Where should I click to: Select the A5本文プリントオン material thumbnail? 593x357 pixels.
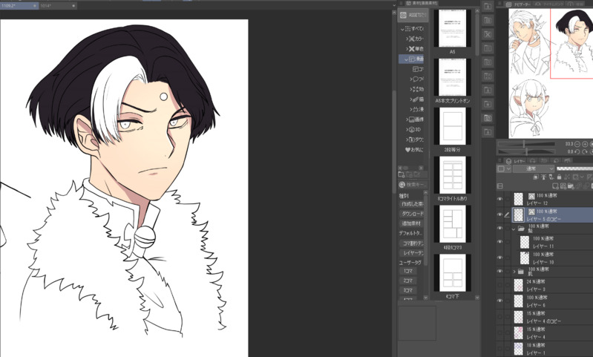[452, 77]
